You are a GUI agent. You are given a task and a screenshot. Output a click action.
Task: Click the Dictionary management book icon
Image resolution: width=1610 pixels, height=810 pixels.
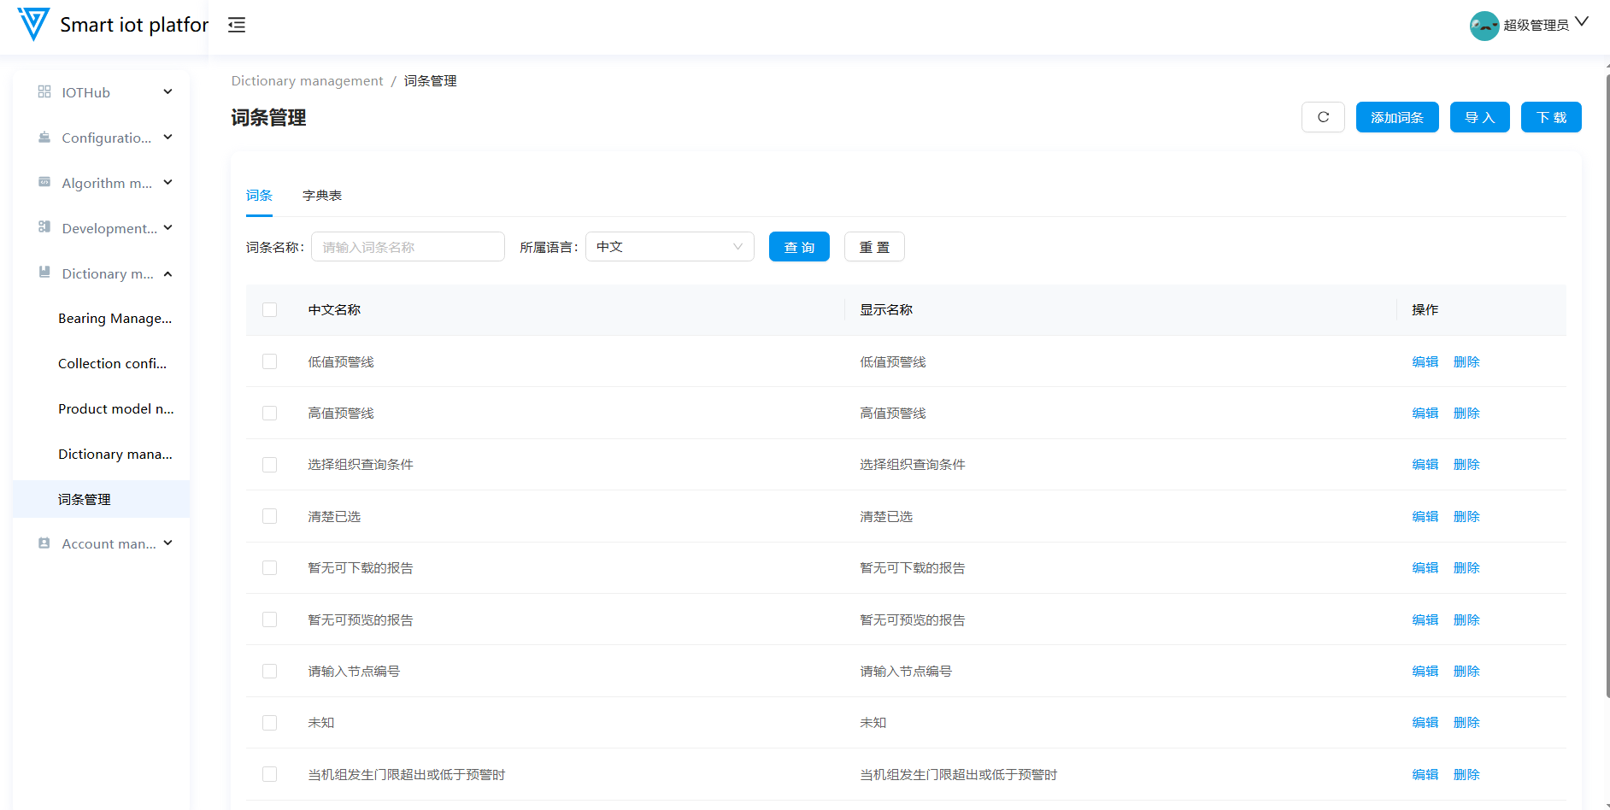click(x=44, y=273)
